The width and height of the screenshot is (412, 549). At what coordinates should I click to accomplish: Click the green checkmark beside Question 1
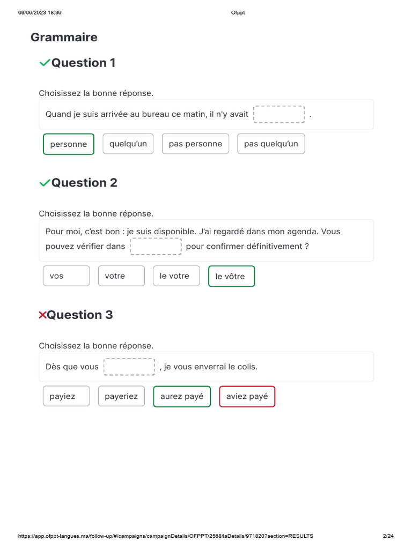[45, 63]
